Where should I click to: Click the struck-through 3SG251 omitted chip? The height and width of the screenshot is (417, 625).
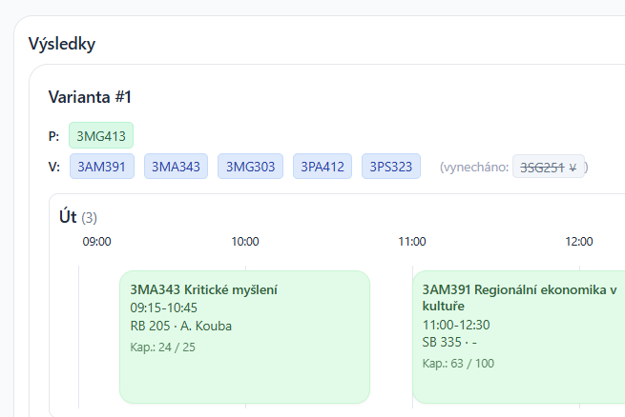(x=549, y=167)
